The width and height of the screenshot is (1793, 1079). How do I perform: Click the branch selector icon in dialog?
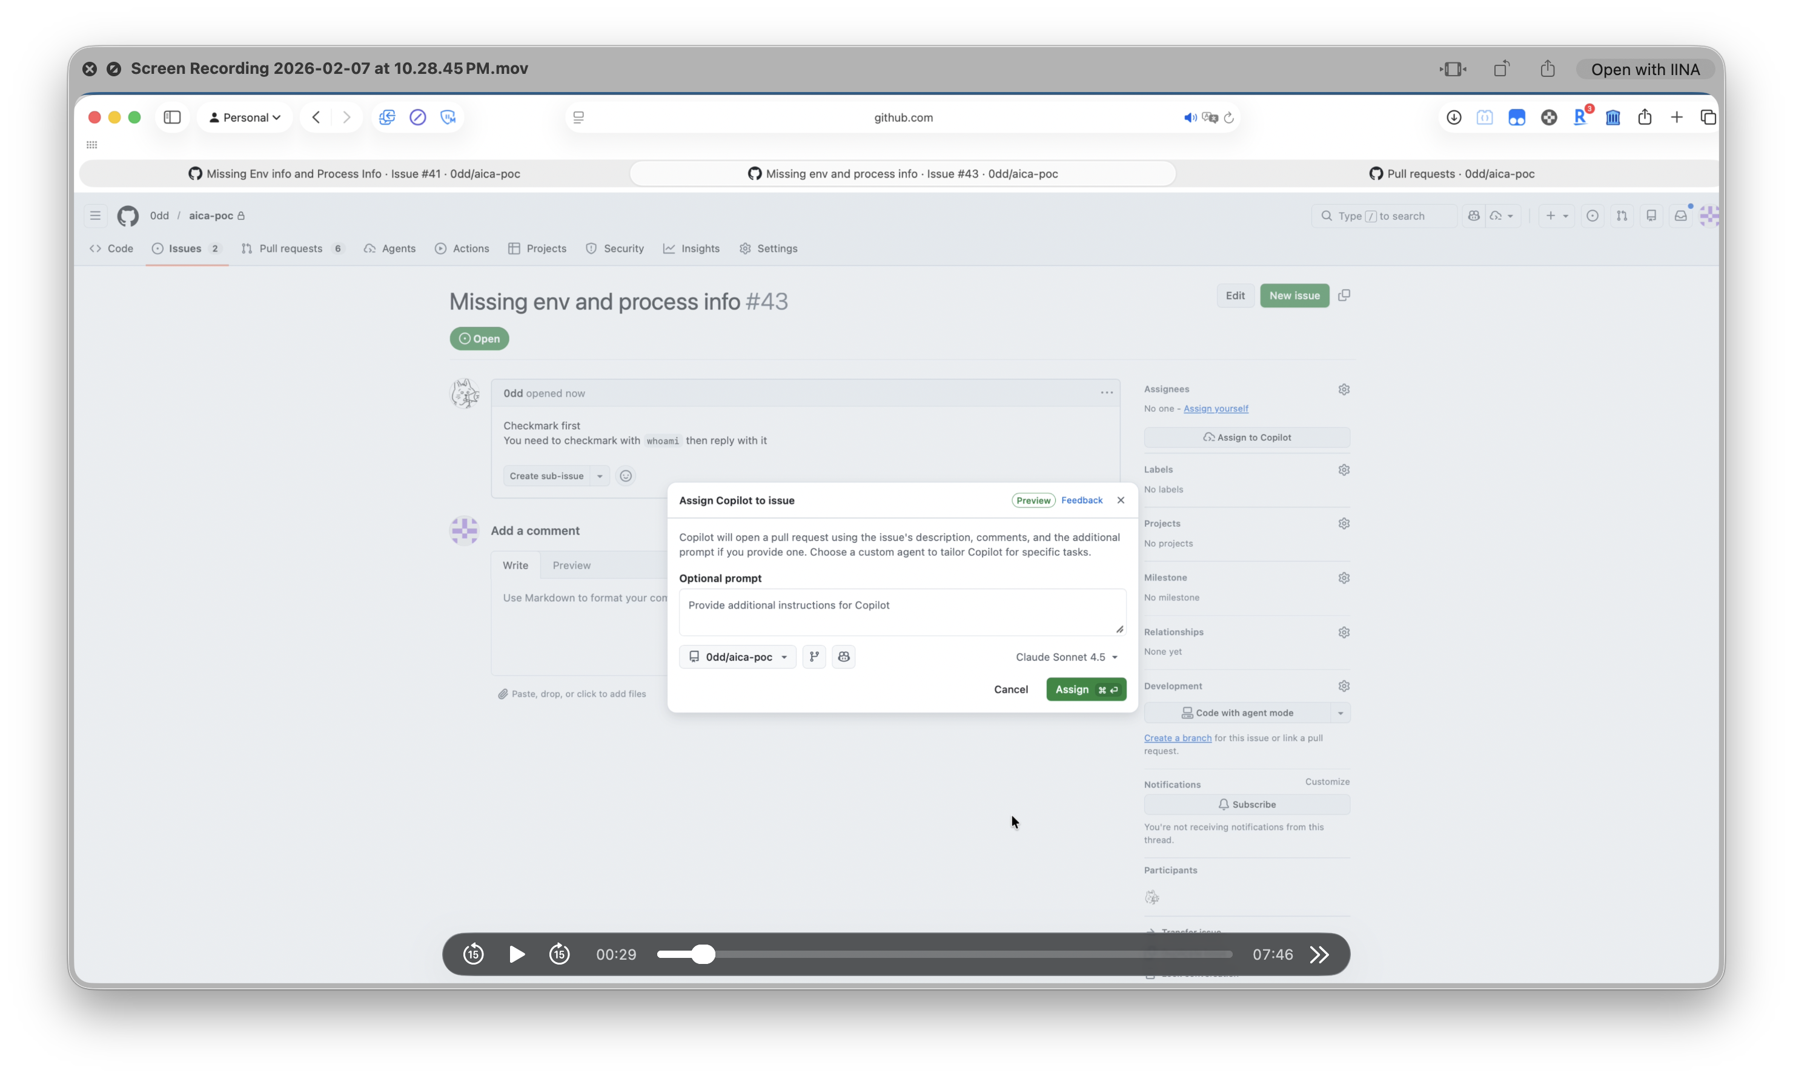(814, 656)
